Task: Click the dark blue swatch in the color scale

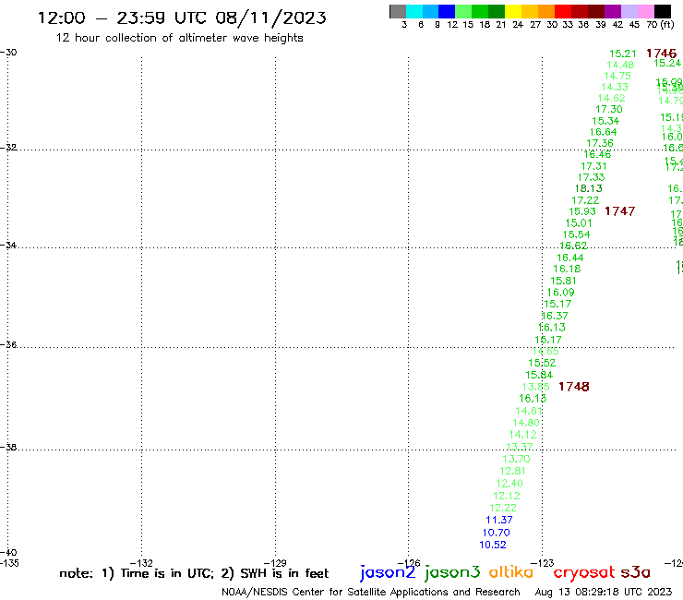Action: [x=447, y=11]
